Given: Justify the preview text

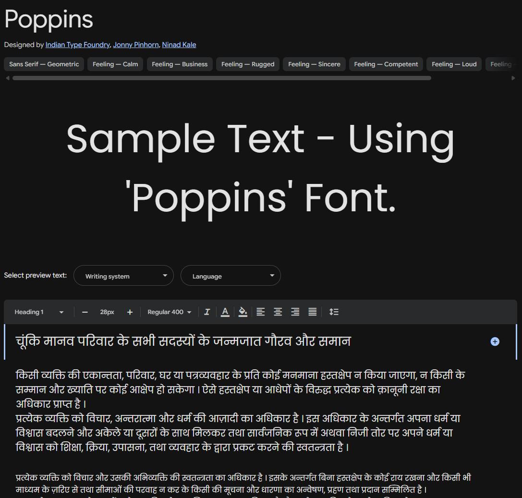Looking at the screenshot, I should coord(312,312).
